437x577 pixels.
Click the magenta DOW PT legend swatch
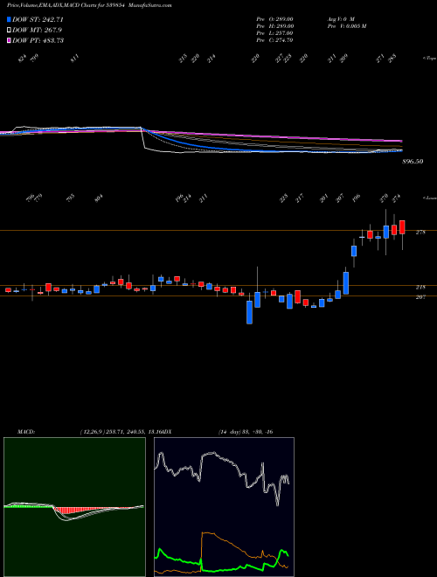(10, 40)
